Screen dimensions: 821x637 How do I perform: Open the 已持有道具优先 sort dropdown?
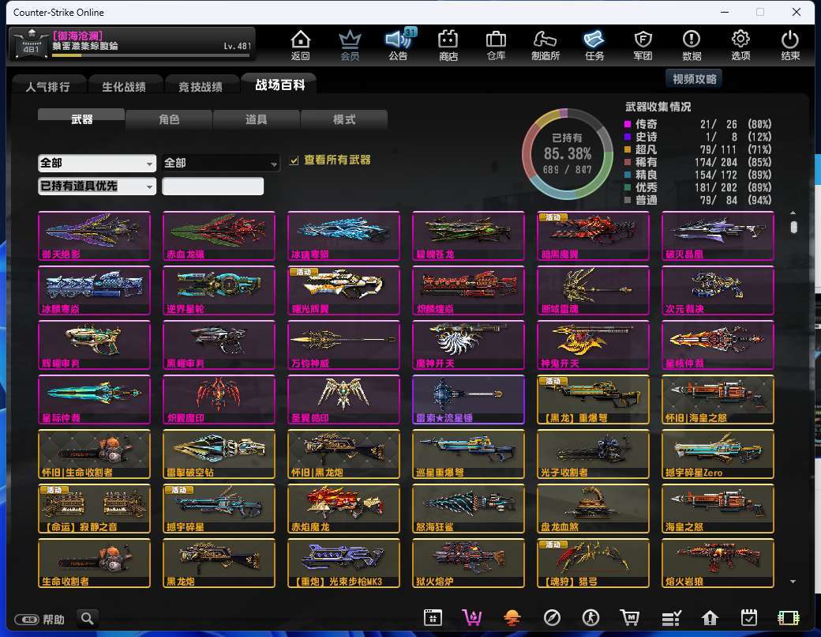(96, 187)
